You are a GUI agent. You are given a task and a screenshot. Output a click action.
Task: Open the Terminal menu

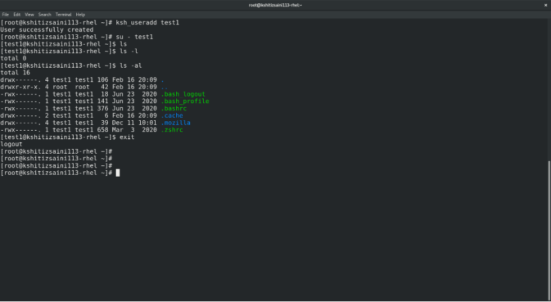(63, 14)
